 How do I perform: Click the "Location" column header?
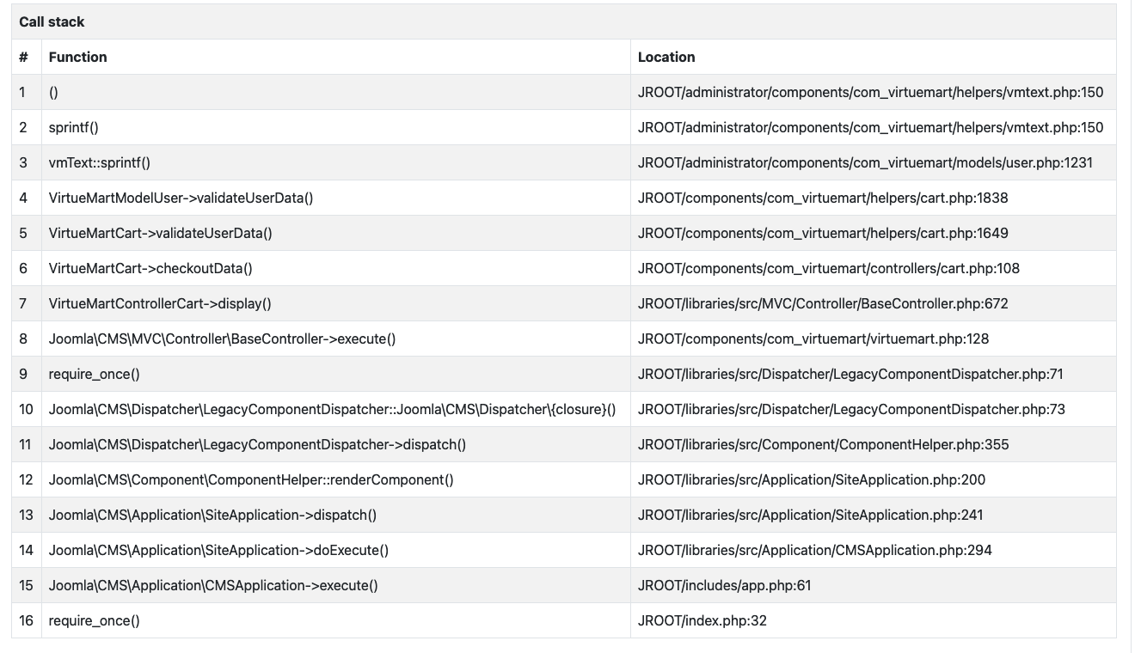tap(666, 57)
